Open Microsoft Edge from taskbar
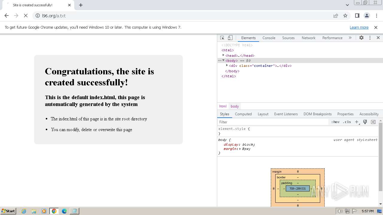Image resolution: width=383 pixels, height=215 pixels. click(64, 211)
